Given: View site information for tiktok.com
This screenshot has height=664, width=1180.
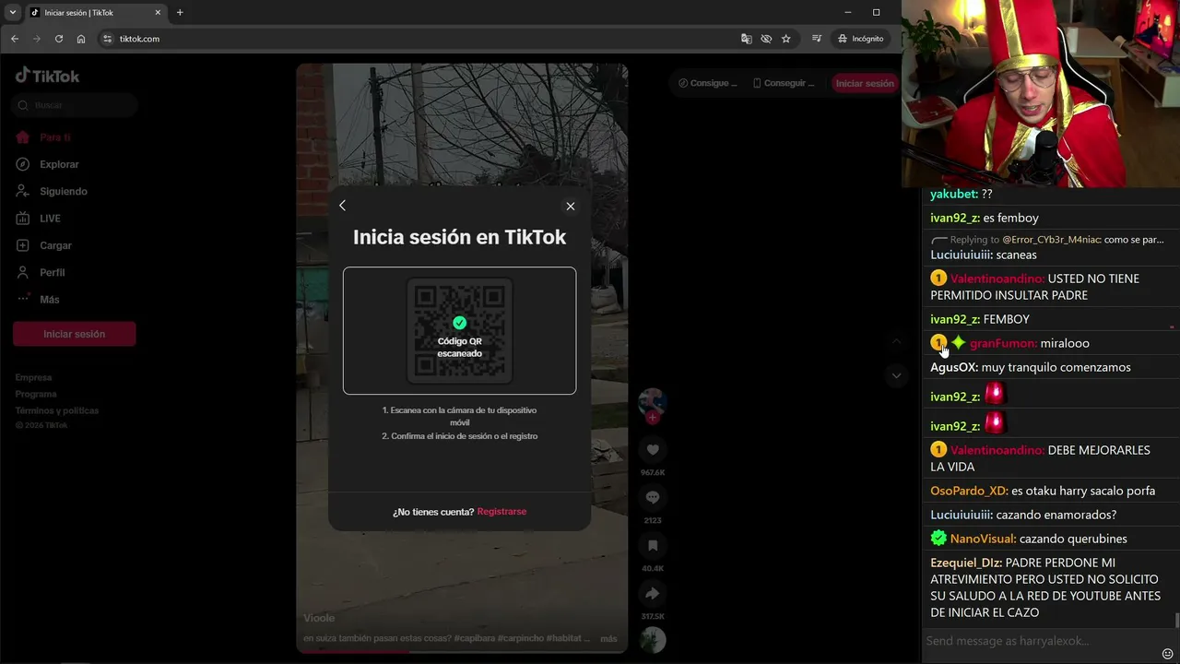Looking at the screenshot, I should [107, 39].
